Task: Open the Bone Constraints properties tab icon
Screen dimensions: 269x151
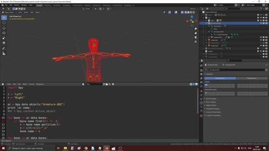Action: click(201, 111)
